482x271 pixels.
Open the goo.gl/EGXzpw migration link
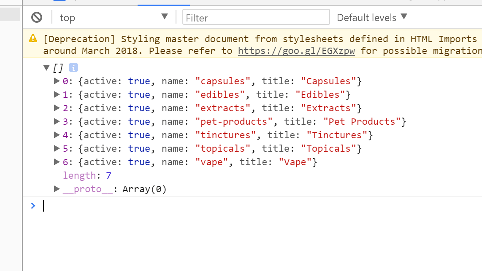pyautogui.click(x=296, y=51)
